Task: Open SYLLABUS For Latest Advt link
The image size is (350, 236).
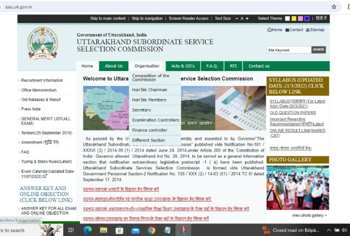Action: point(297,103)
